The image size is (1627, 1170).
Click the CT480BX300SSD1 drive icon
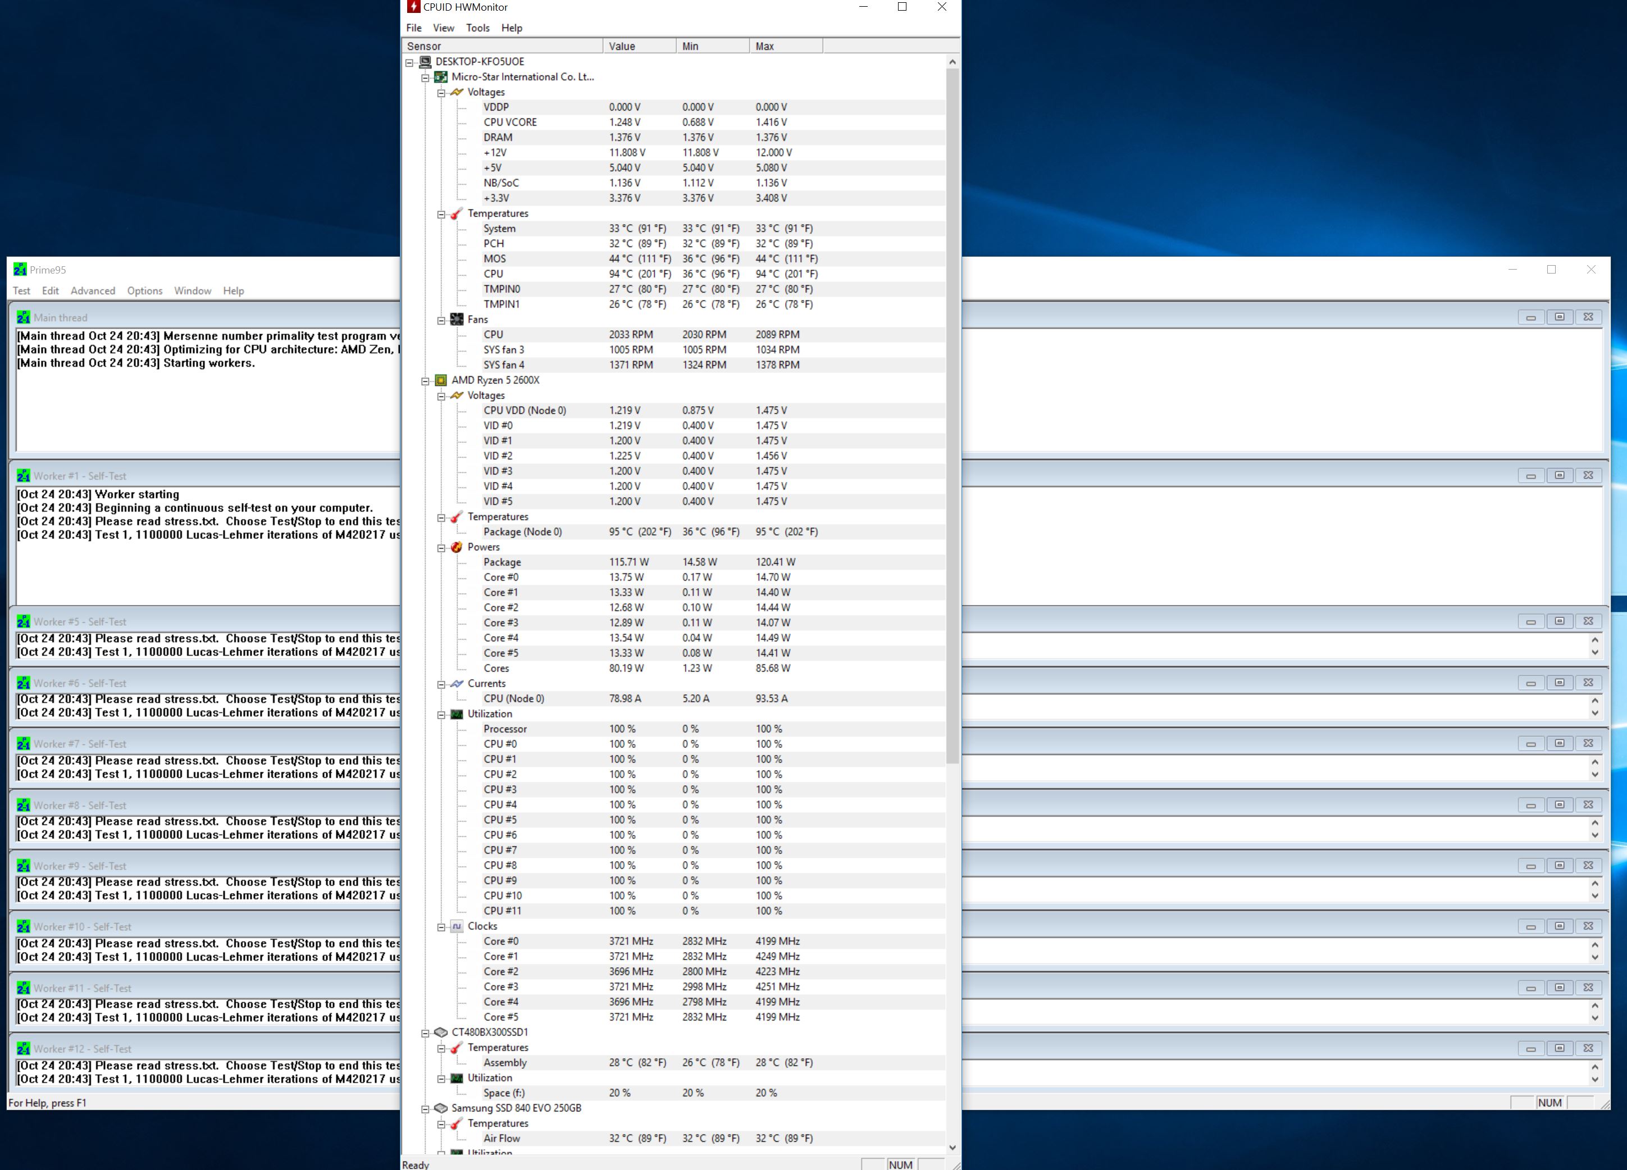(x=441, y=1032)
